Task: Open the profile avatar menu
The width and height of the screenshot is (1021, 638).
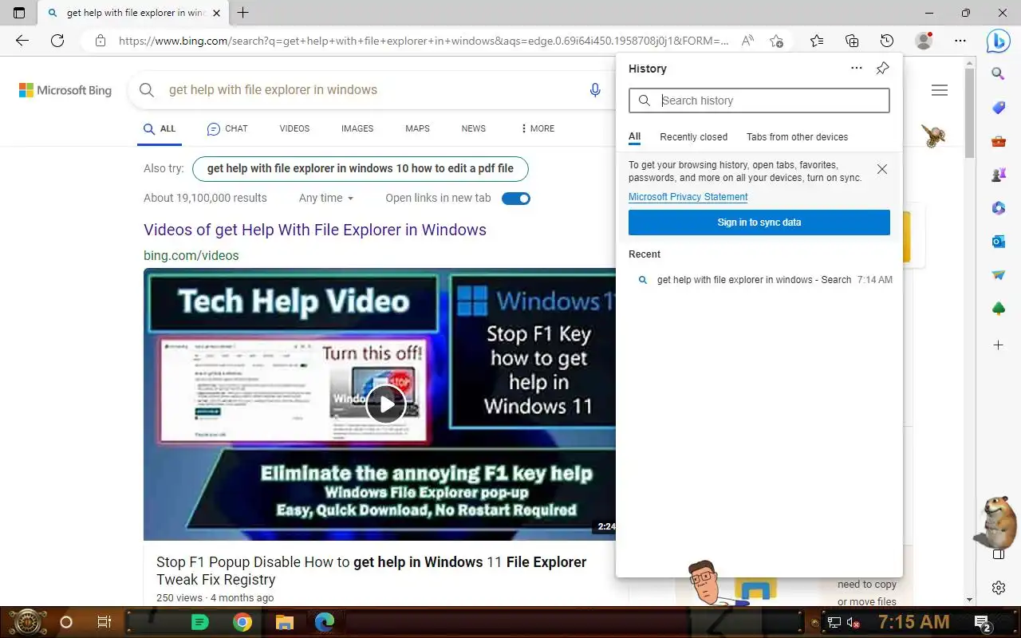Action: pos(924,41)
